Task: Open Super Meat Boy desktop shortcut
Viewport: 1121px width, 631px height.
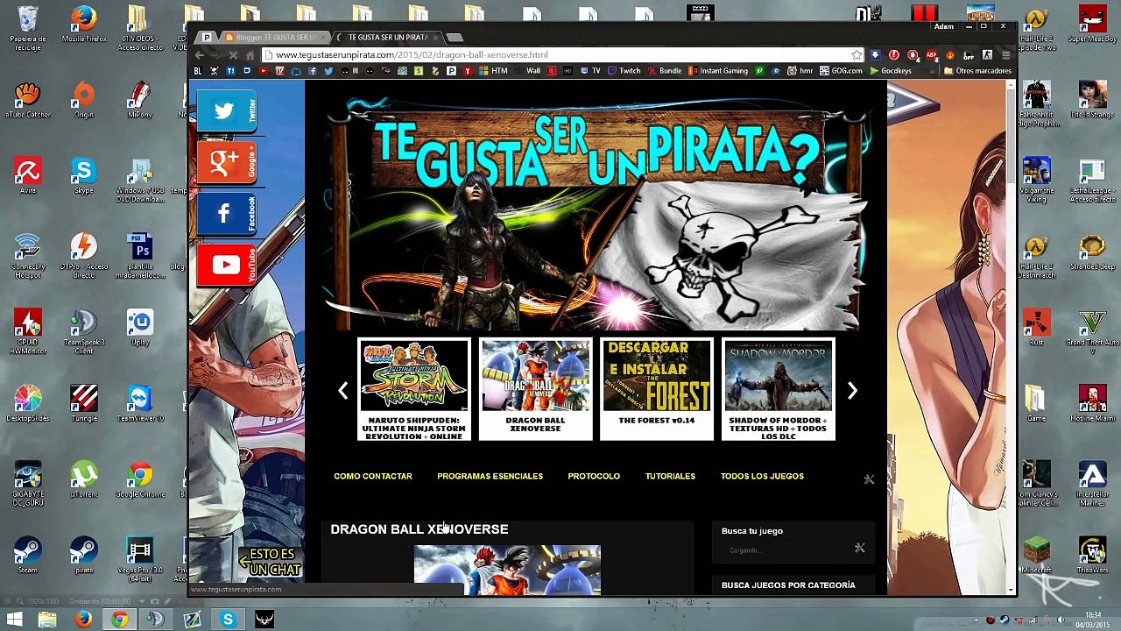Action: (x=1092, y=25)
